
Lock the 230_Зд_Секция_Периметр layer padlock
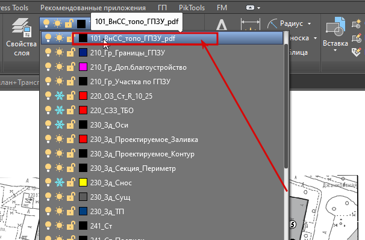click(70, 168)
